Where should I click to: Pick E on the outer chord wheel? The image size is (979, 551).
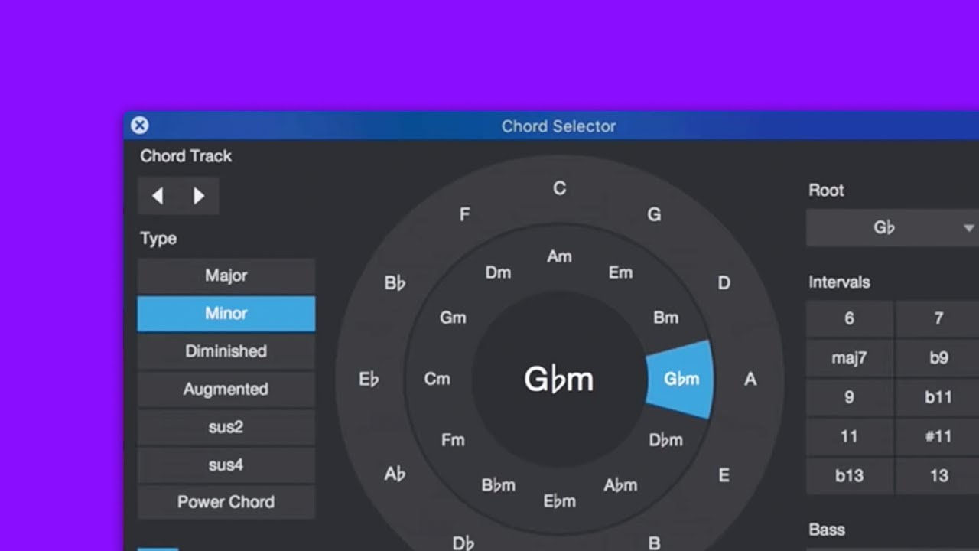pos(724,475)
